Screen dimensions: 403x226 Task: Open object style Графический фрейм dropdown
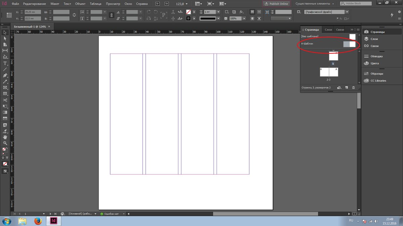coord(347,12)
